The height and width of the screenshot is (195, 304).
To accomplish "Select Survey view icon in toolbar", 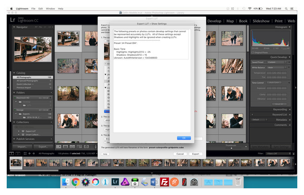I will (x=79, y=147).
